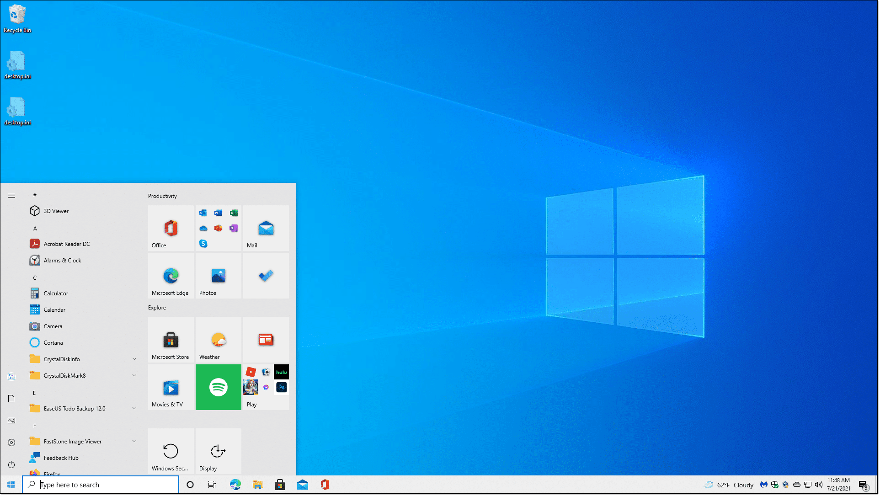Open Skype in the Office apps tile
Image resolution: width=880 pixels, height=496 pixels.
tap(203, 244)
